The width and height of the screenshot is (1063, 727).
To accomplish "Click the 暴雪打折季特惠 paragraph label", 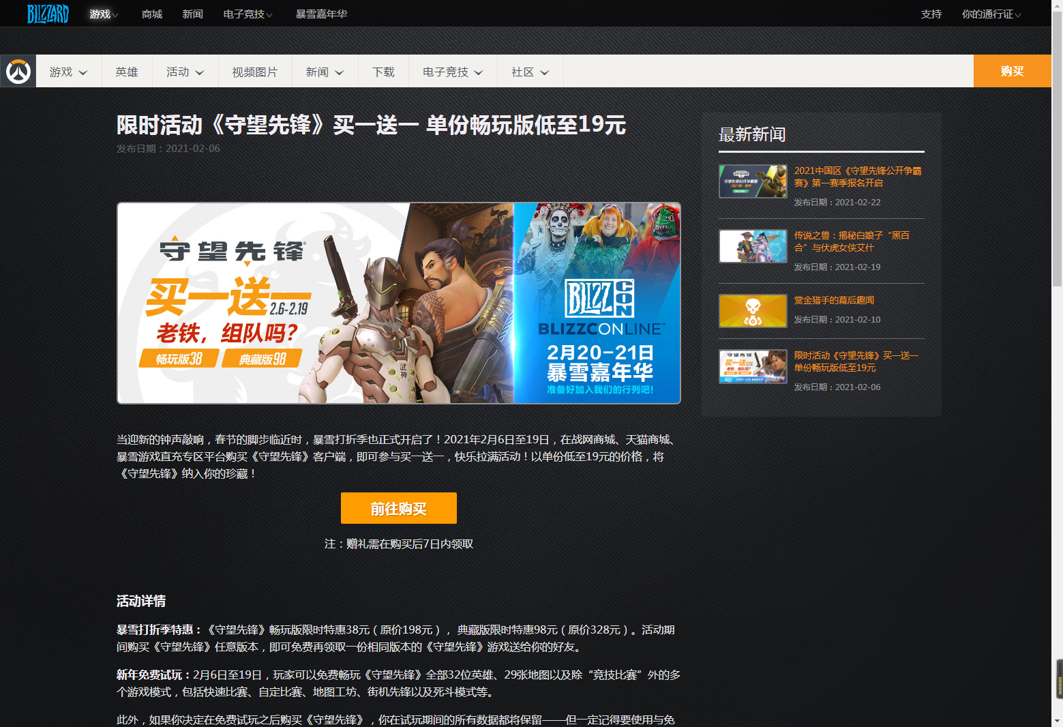I will (159, 630).
